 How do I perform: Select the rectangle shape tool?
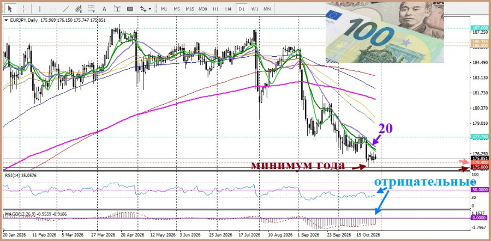(130, 9)
